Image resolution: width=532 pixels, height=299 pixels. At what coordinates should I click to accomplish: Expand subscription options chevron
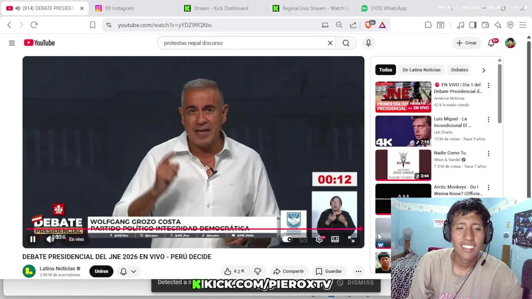click(x=133, y=271)
